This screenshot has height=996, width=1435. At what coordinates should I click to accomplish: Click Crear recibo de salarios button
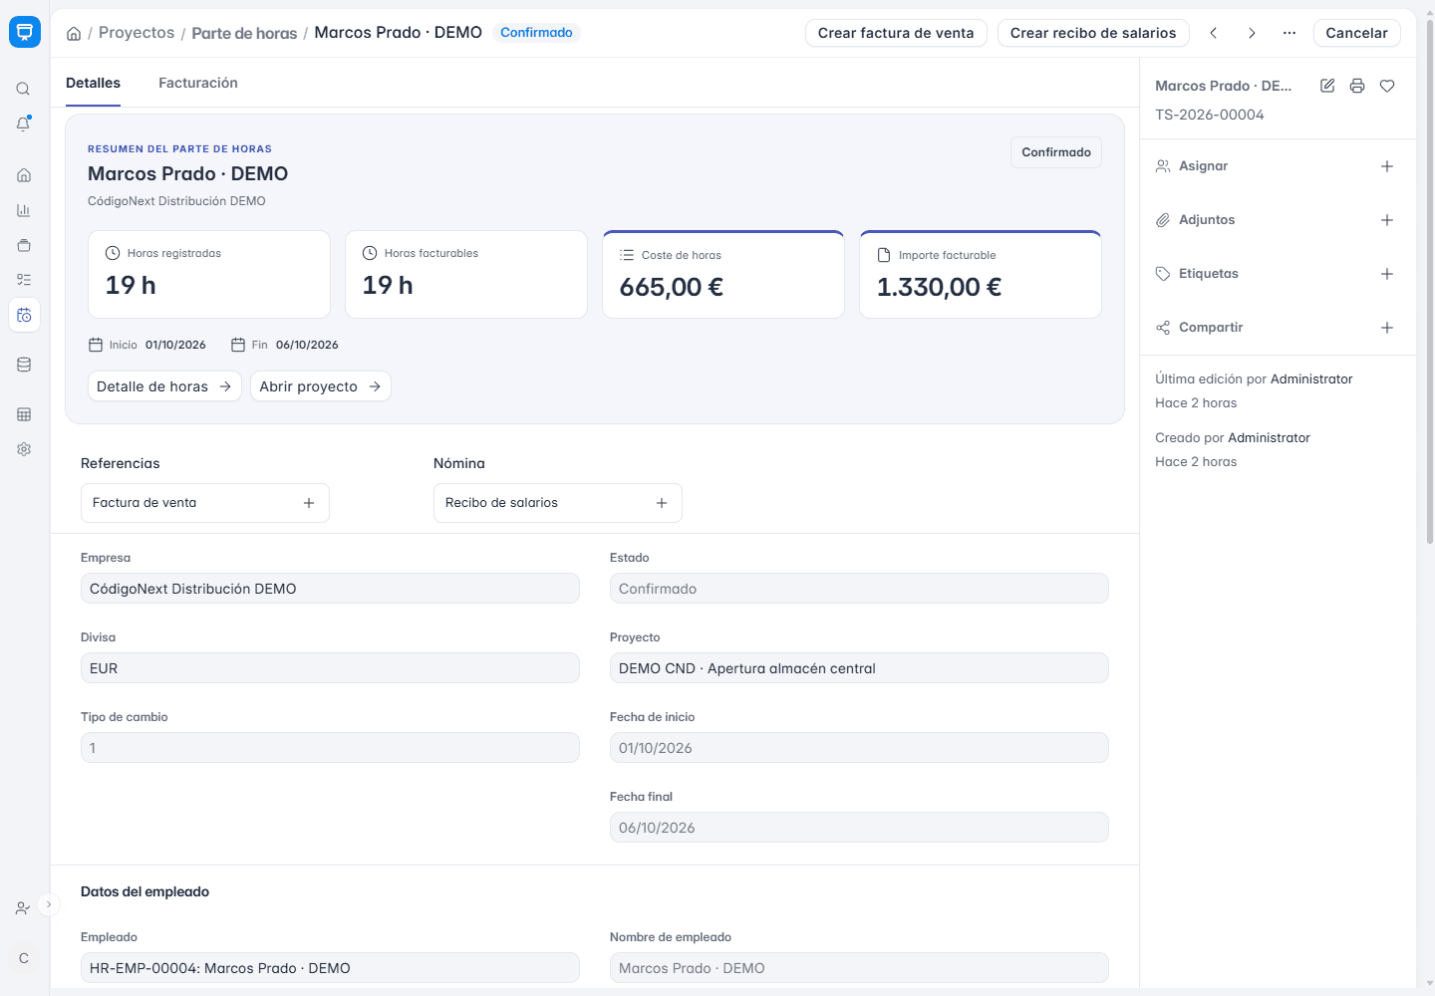pos(1093,33)
